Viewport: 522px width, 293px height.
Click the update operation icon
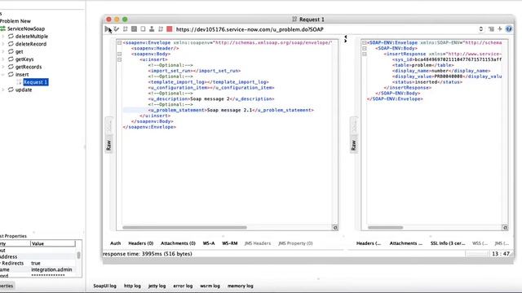coord(11,90)
